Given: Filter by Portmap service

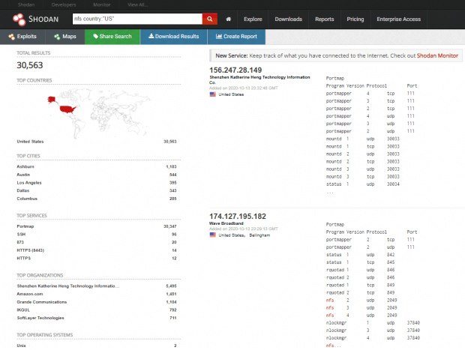Looking at the screenshot, I should (x=25, y=226).
